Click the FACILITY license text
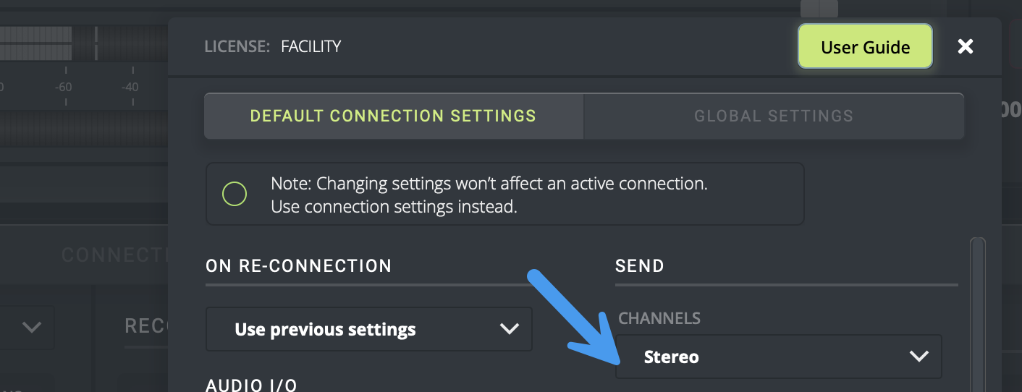Viewport: 1022px width, 392px height. click(311, 47)
